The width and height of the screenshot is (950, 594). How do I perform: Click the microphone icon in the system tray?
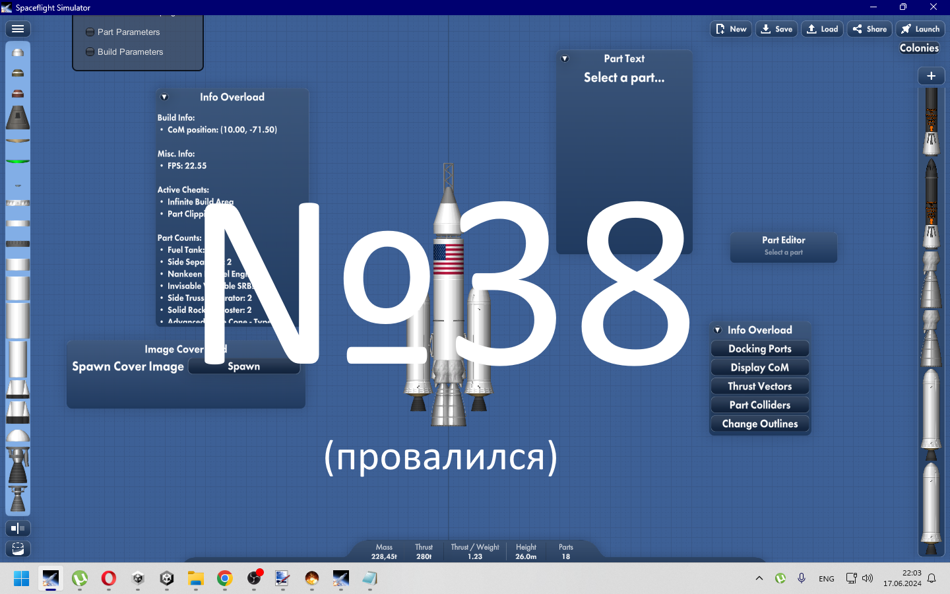click(x=802, y=578)
